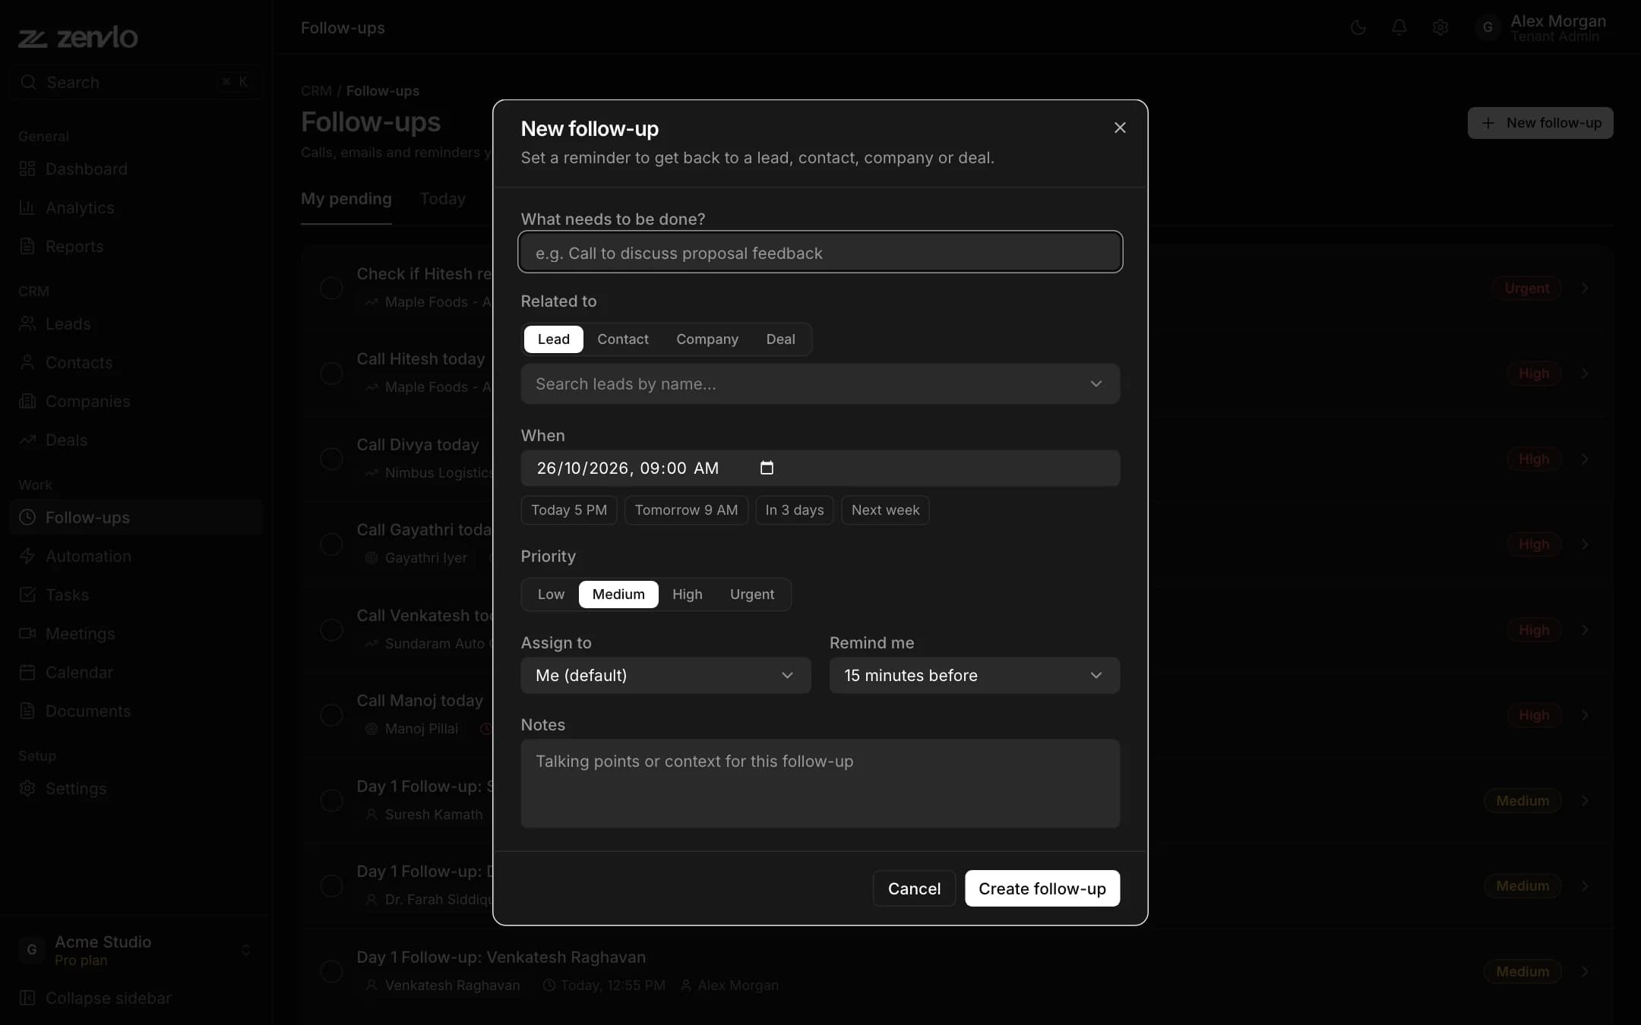Image resolution: width=1641 pixels, height=1025 pixels.
Task: Click the Documents sidebar icon
Action: click(x=27, y=711)
